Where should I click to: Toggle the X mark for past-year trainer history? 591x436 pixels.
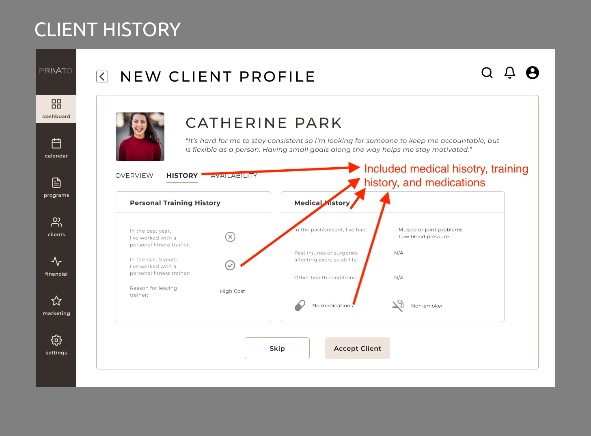point(230,237)
